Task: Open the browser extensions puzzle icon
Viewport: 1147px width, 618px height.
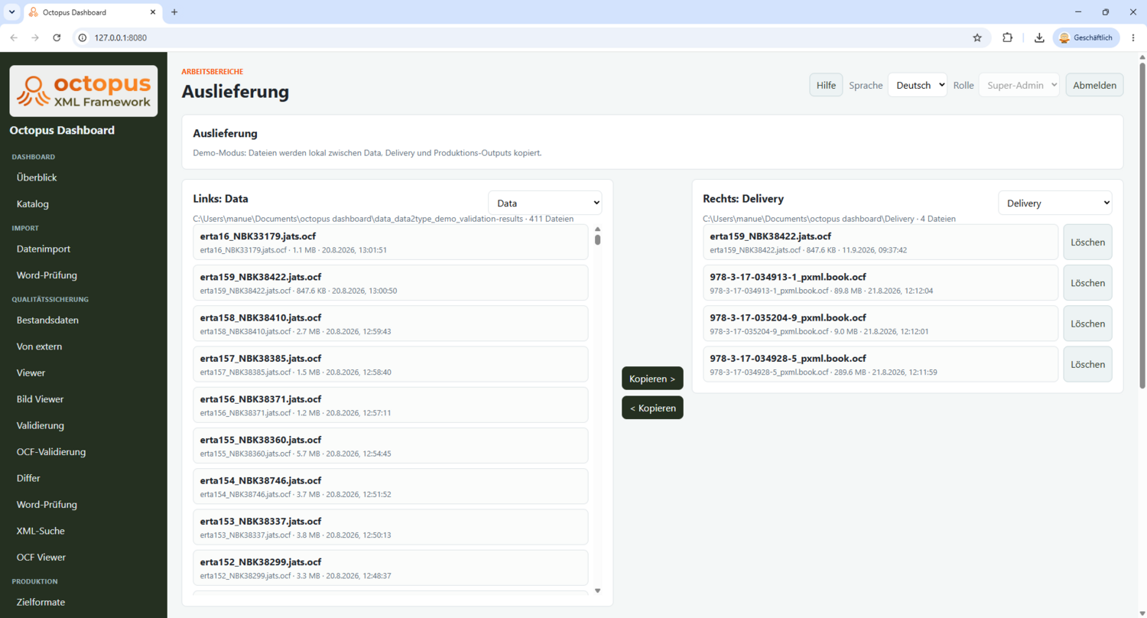Action: [x=1007, y=37]
